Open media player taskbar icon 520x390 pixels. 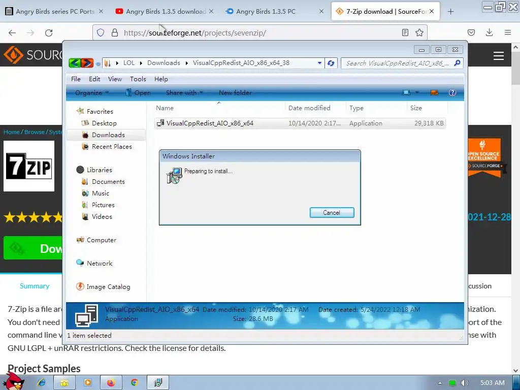(88, 383)
